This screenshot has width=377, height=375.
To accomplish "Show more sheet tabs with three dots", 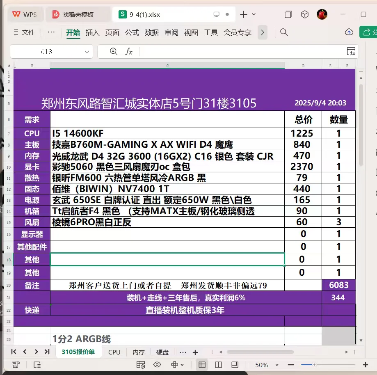I will [183, 352].
